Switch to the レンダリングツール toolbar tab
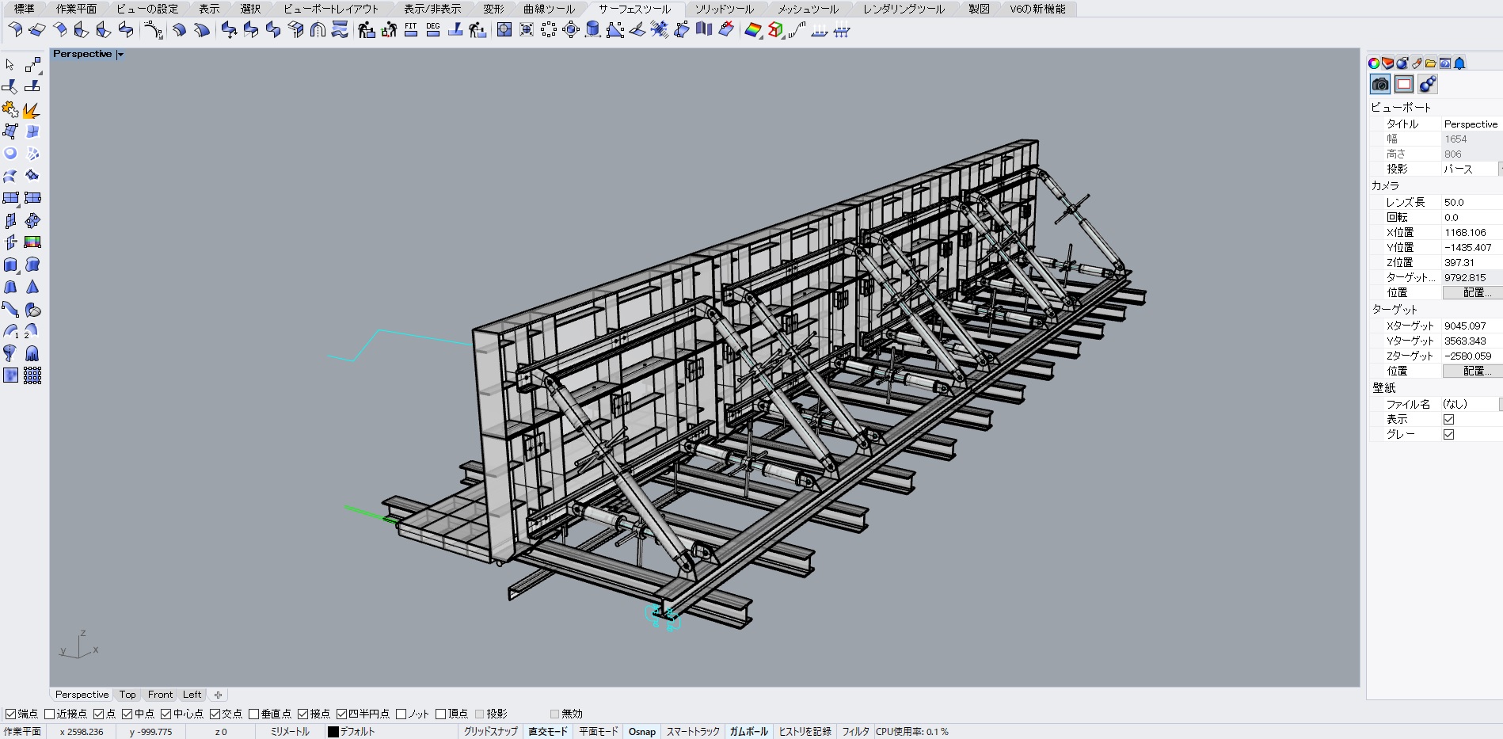This screenshot has width=1503, height=739. [904, 9]
